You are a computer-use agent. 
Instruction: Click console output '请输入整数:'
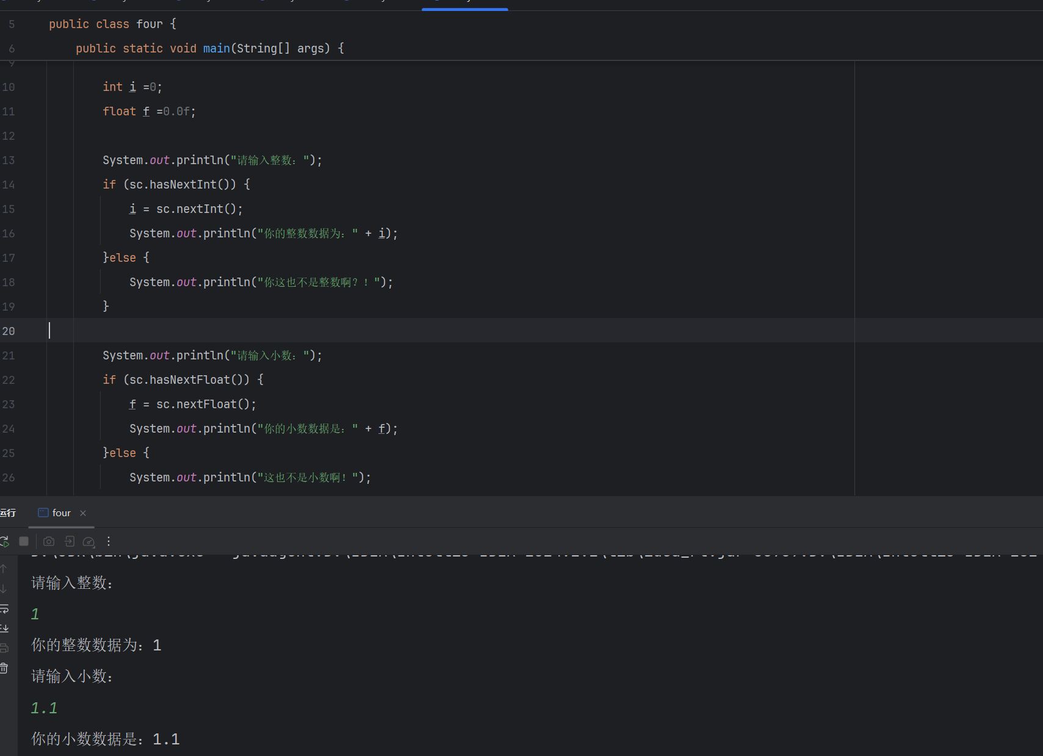tap(72, 583)
